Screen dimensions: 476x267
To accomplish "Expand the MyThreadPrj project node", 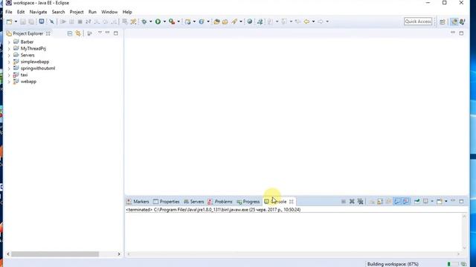I will pos(9,49).
